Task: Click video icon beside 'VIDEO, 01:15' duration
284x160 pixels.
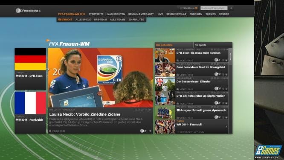Action: click(178, 61)
